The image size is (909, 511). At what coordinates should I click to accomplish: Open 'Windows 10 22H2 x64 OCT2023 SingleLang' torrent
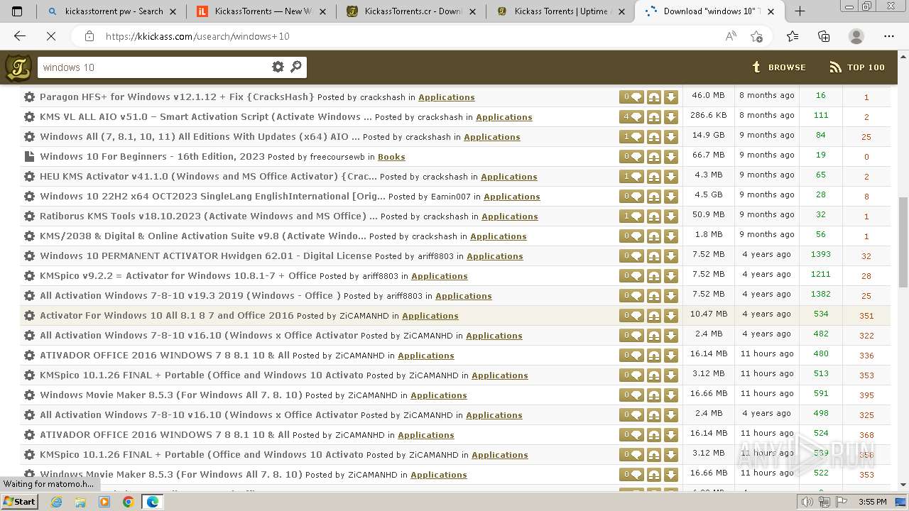(212, 196)
